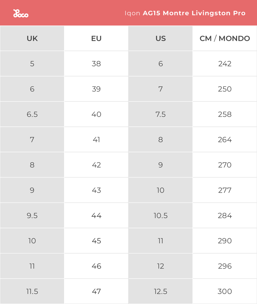Click the EU 47 size cell
This screenshot has height=304, width=257.
pos(96,291)
